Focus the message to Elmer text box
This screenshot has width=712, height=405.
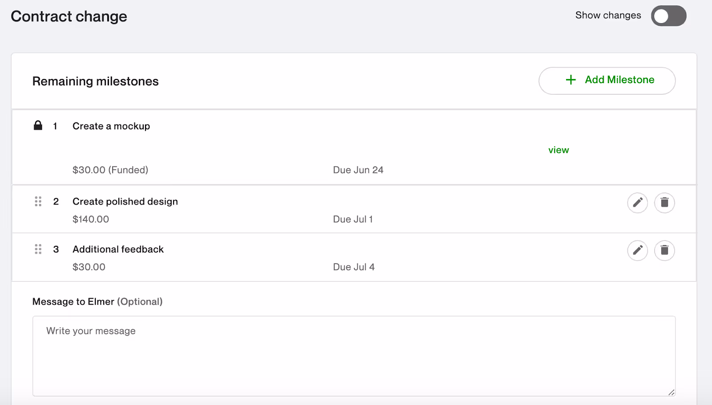(x=354, y=356)
